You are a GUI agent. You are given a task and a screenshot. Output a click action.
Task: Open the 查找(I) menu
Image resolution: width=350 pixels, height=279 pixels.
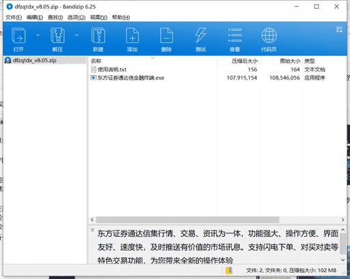pyautogui.click(x=55, y=18)
